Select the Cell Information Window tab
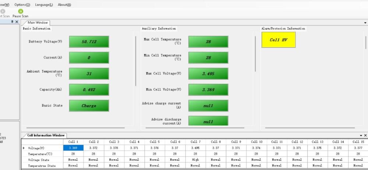The width and height of the screenshot is (368, 170). coord(46,135)
